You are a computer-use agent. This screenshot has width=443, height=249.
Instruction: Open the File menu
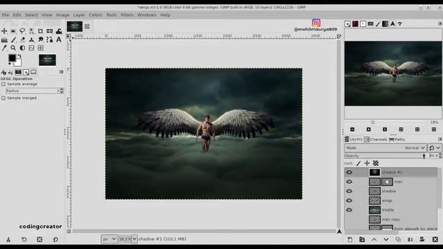tap(6, 15)
